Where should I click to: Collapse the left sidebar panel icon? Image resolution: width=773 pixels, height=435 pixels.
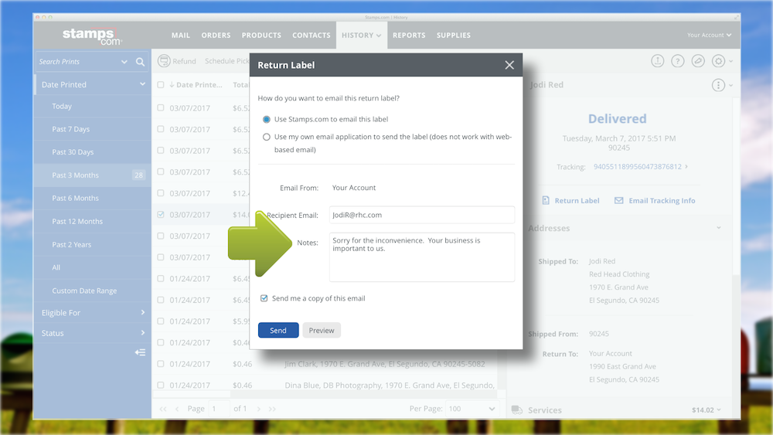point(140,352)
